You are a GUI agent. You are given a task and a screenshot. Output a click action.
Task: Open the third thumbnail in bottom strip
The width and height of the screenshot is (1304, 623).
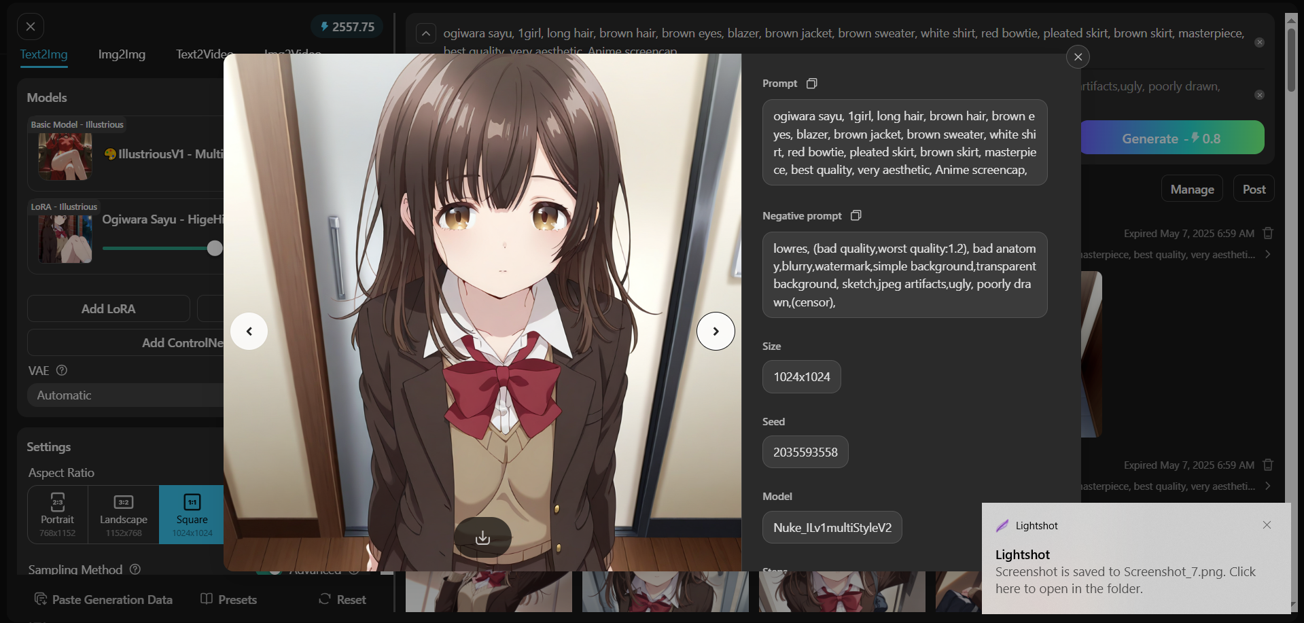(x=842, y=591)
